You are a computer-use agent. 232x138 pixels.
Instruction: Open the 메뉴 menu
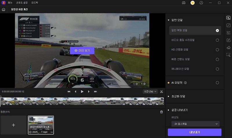(10, 3)
